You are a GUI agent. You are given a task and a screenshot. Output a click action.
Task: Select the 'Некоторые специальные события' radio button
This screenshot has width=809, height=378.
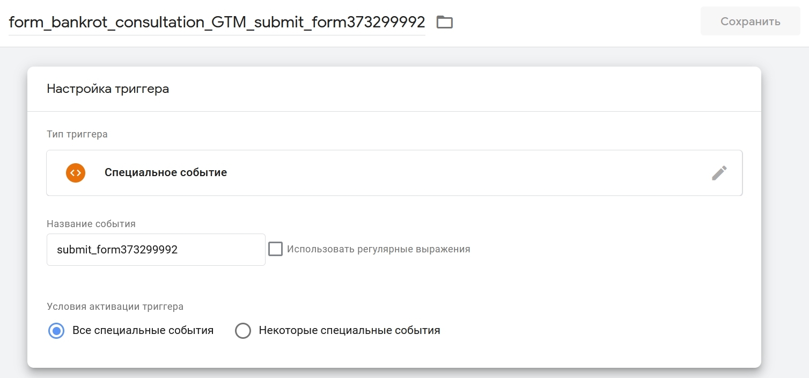[243, 331]
